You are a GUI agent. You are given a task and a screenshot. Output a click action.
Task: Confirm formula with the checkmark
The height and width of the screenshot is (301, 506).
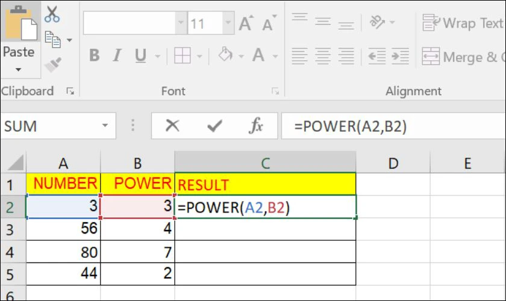214,126
